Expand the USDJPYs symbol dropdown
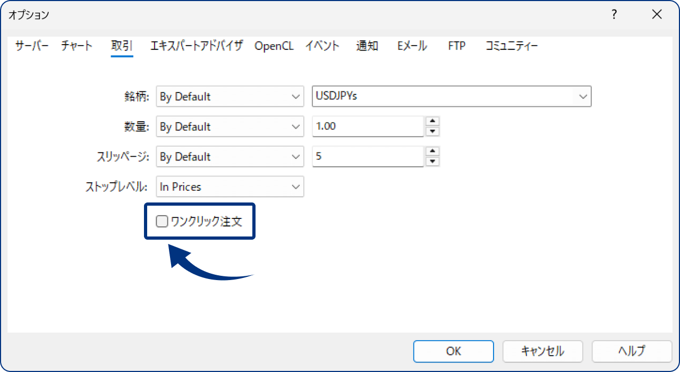This screenshot has height=372, width=680. 452,96
